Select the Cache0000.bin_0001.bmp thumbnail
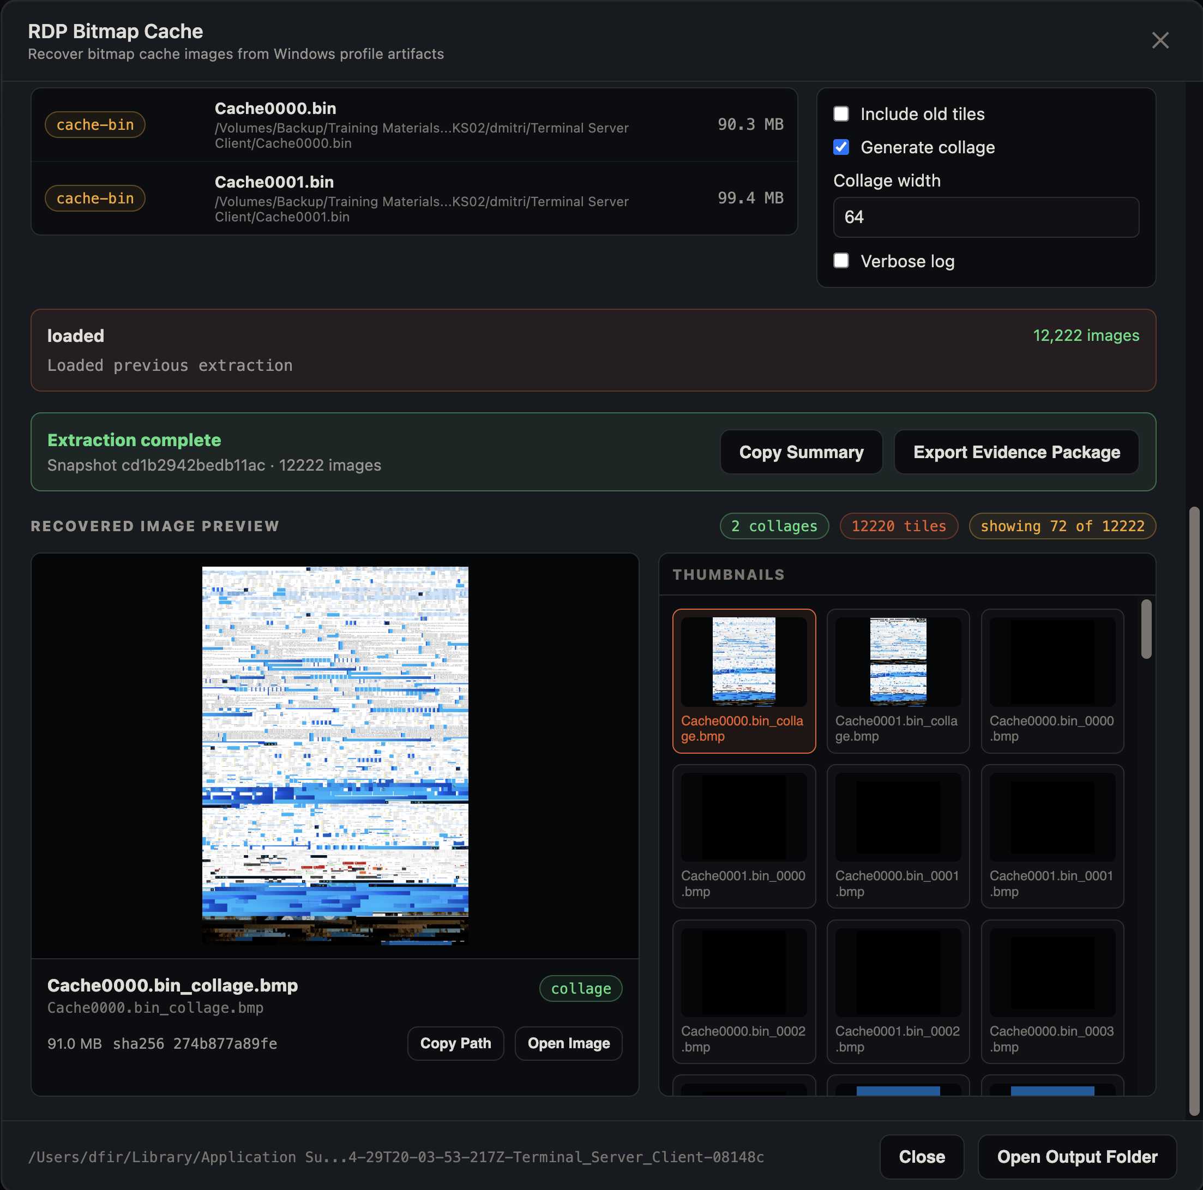This screenshot has height=1190, width=1203. (x=898, y=836)
